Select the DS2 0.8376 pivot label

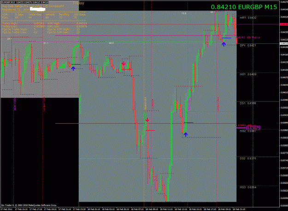click(248, 158)
